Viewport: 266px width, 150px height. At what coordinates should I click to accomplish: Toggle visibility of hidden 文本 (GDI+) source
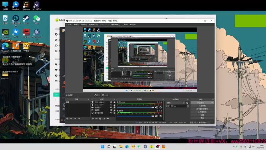pos(111,105)
